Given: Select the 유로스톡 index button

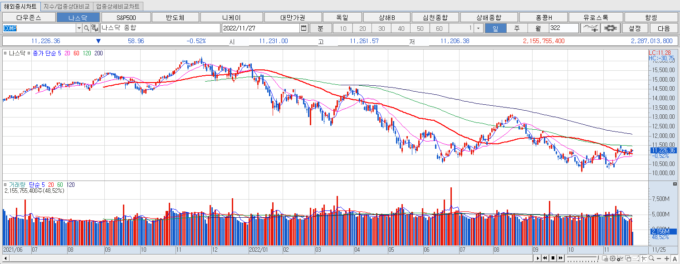Looking at the screenshot, I should [596, 17].
